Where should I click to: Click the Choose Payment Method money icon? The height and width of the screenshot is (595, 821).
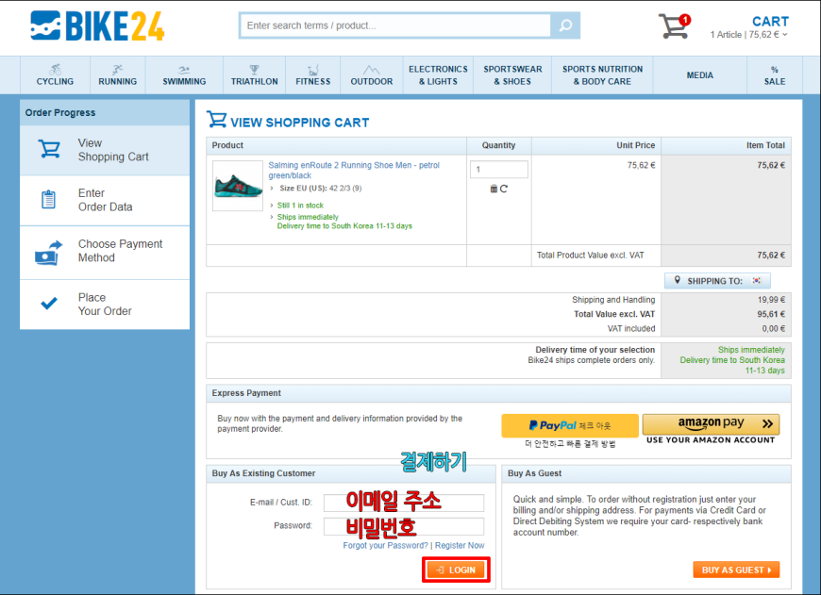pos(49,252)
